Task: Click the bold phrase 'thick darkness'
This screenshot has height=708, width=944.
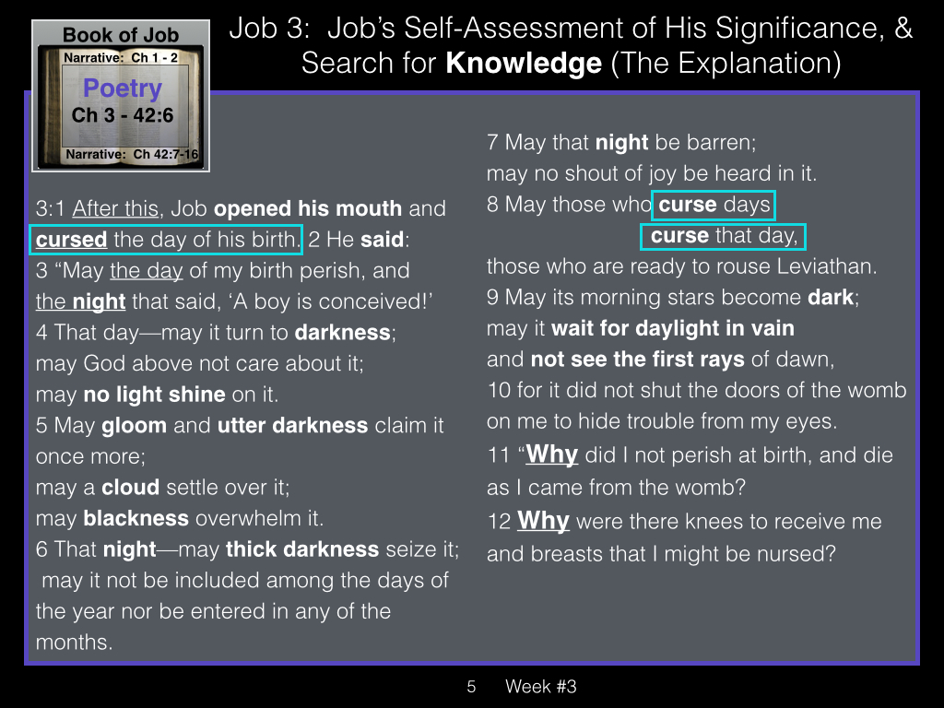Action: (302, 549)
